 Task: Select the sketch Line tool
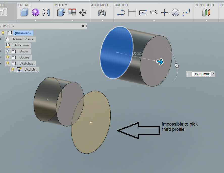[121, 13]
